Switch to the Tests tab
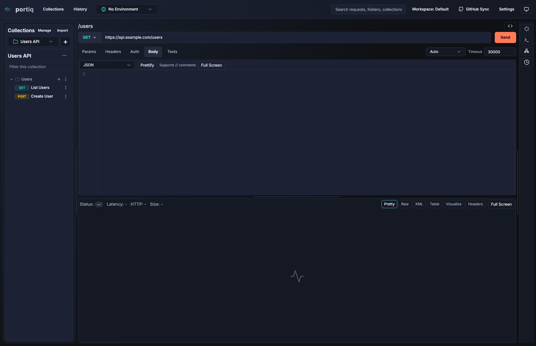This screenshot has height=346, width=536. point(172,52)
